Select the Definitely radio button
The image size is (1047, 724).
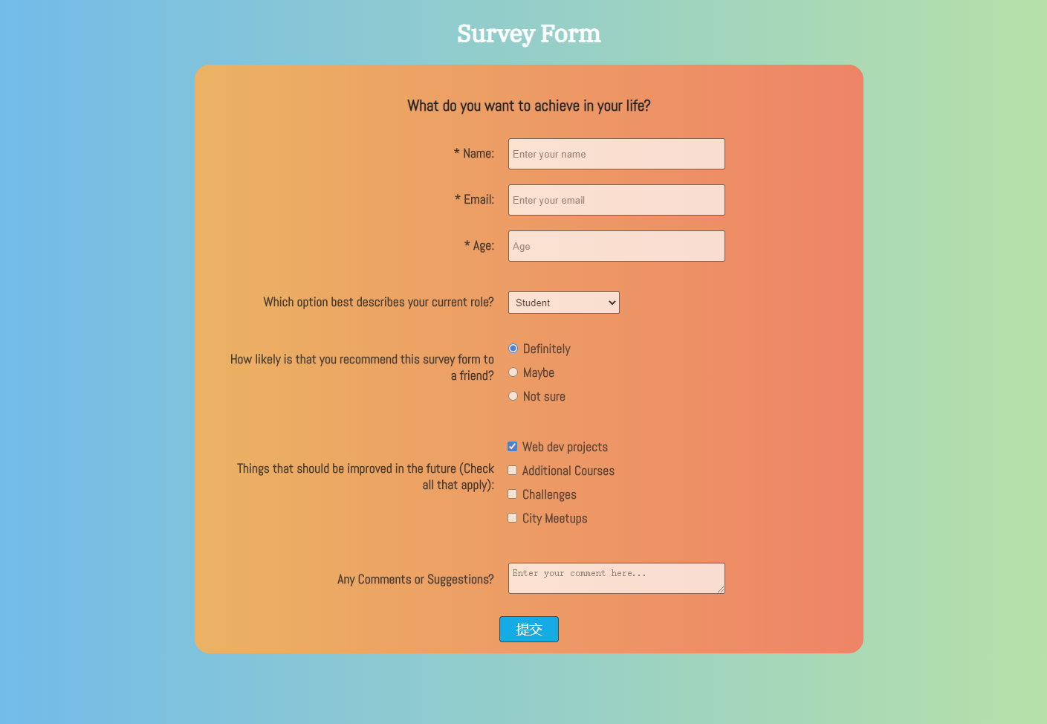click(x=513, y=349)
